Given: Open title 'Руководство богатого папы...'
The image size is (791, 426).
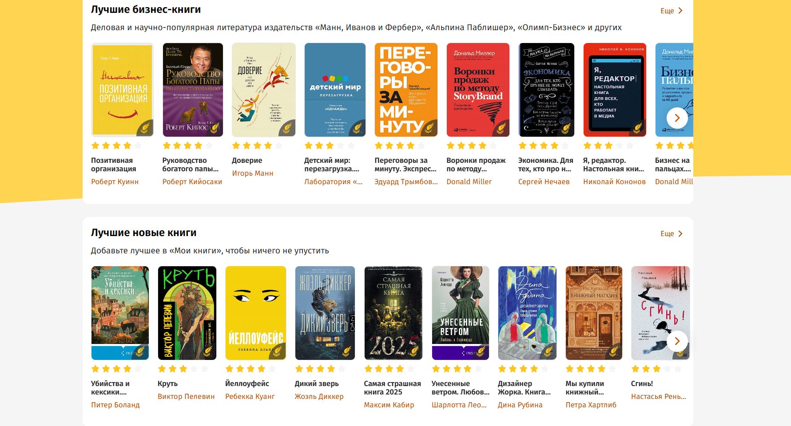Looking at the screenshot, I should tap(191, 165).
